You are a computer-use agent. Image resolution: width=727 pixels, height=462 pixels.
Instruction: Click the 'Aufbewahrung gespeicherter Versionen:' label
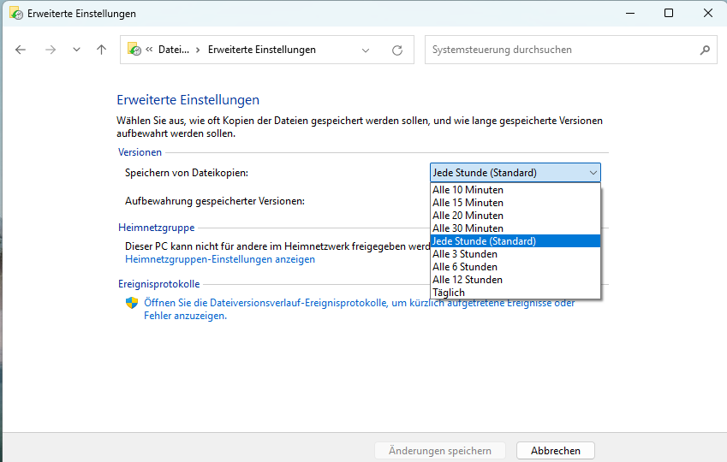215,201
